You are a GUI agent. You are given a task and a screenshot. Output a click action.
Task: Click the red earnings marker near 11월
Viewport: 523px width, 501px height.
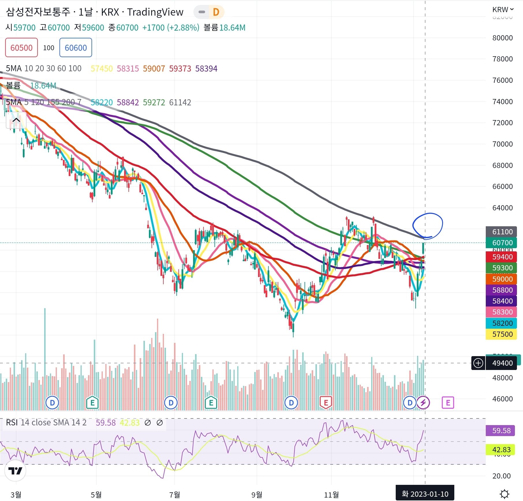(x=326, y=403)
